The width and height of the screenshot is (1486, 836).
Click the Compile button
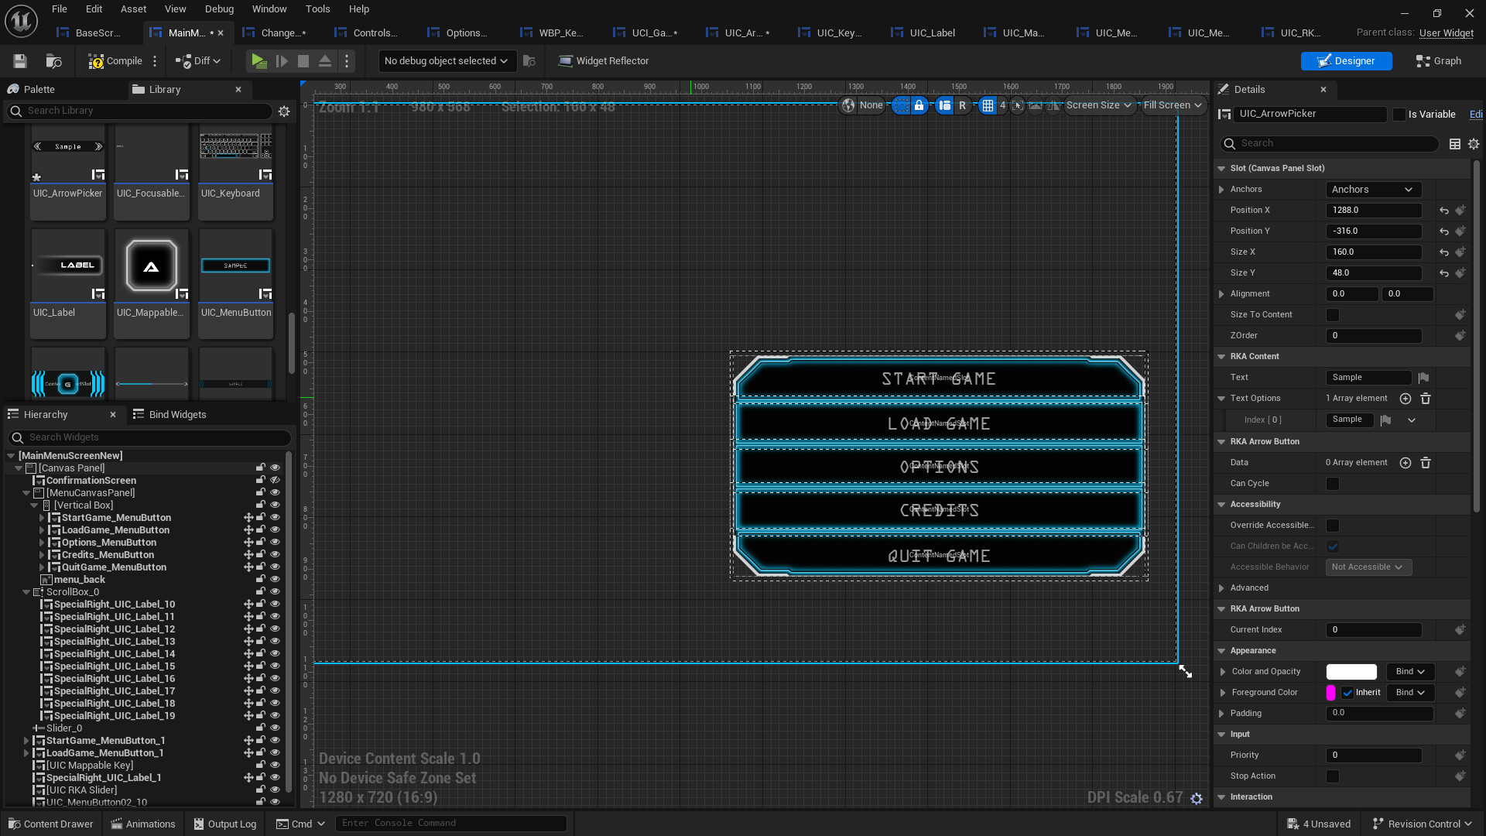(x=115, y=61)
